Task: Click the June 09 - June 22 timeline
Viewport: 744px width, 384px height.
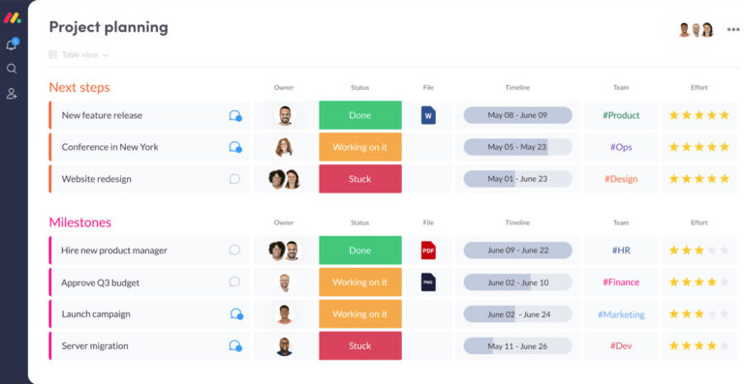Action: tap(517, 250)
